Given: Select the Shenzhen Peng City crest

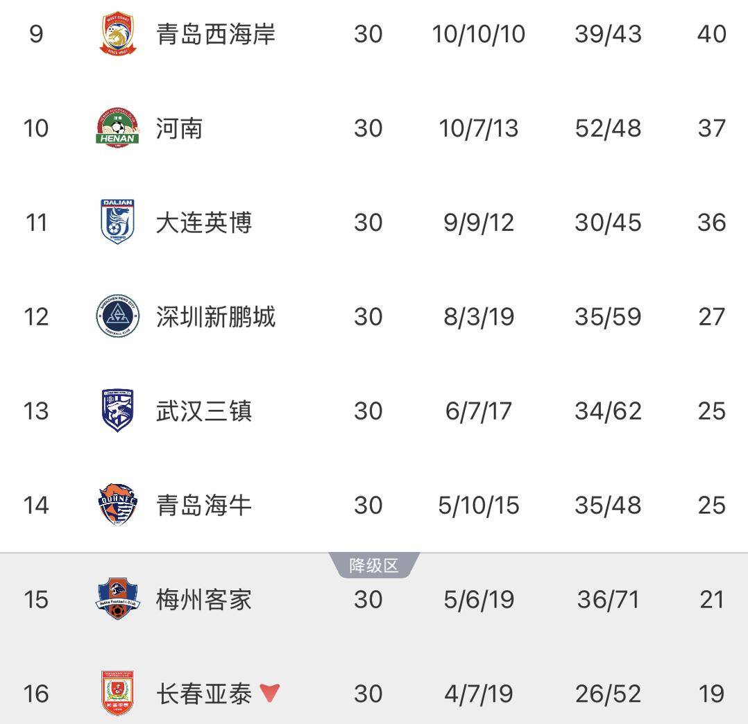Looking at the screenshot, I should pyautogui.click(x=117, y=317).
